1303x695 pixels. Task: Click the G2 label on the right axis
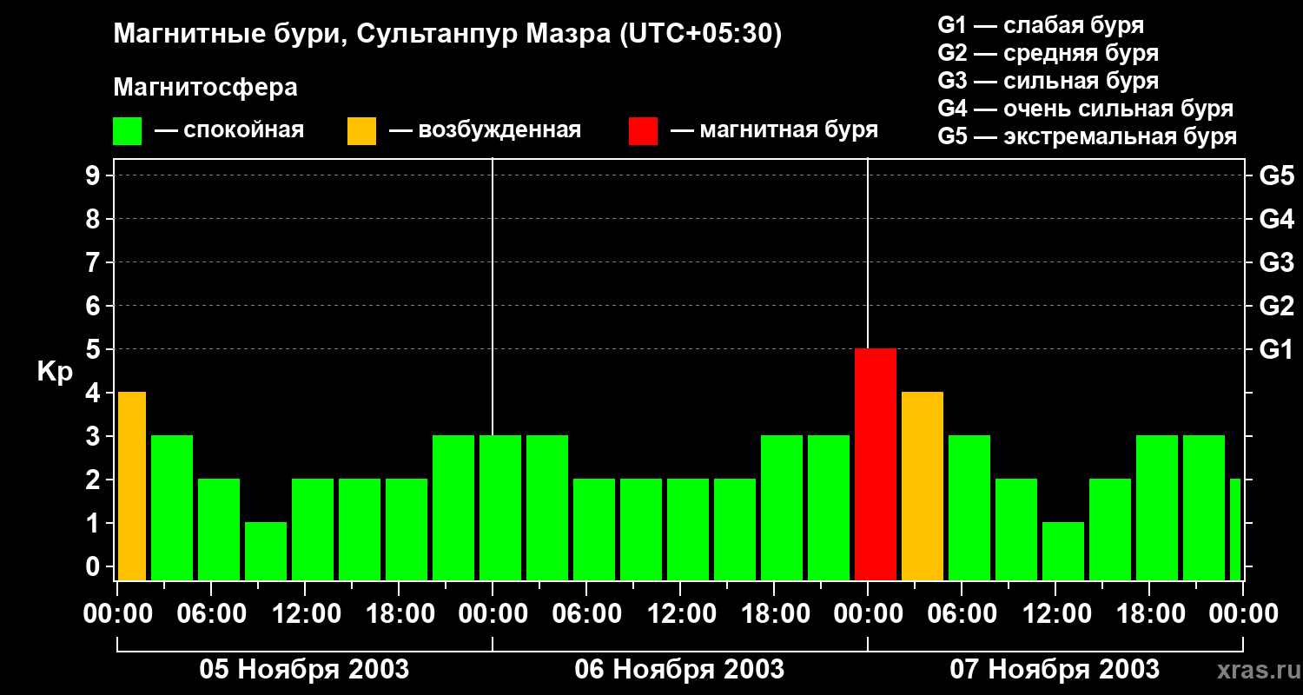tap(1276, 306)
